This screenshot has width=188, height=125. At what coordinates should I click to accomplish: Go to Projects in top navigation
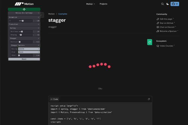tap(103, 4)
